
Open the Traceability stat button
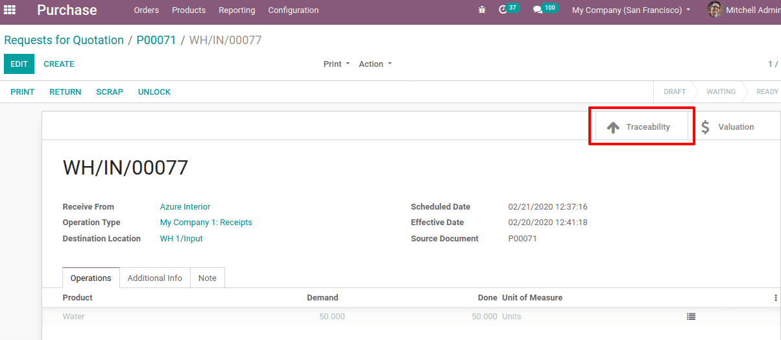[642, 127]
